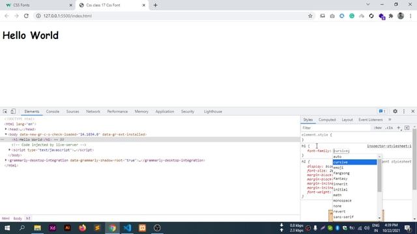Click the Styles pane scrollbar
This screenshot has height=234, width=417.
[x=414, y=159]
